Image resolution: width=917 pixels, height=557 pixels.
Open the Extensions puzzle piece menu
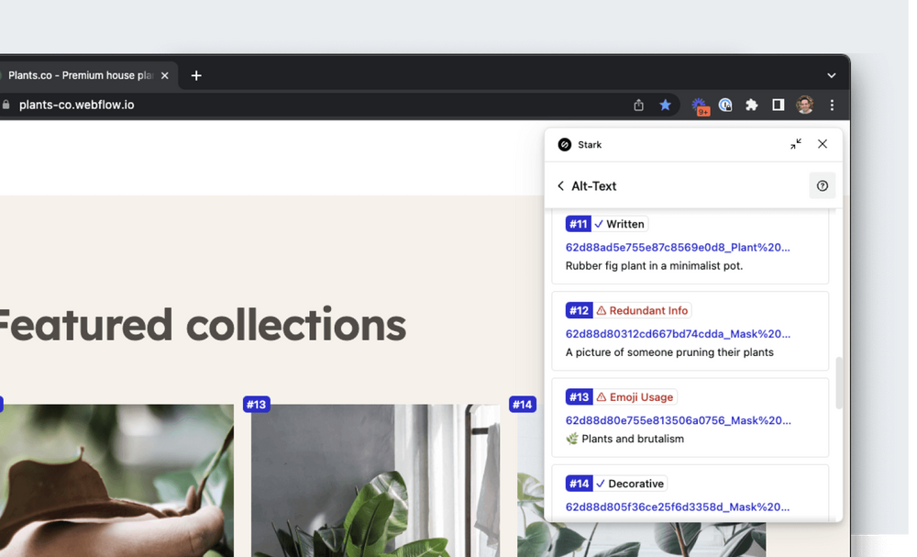(752, 106)
